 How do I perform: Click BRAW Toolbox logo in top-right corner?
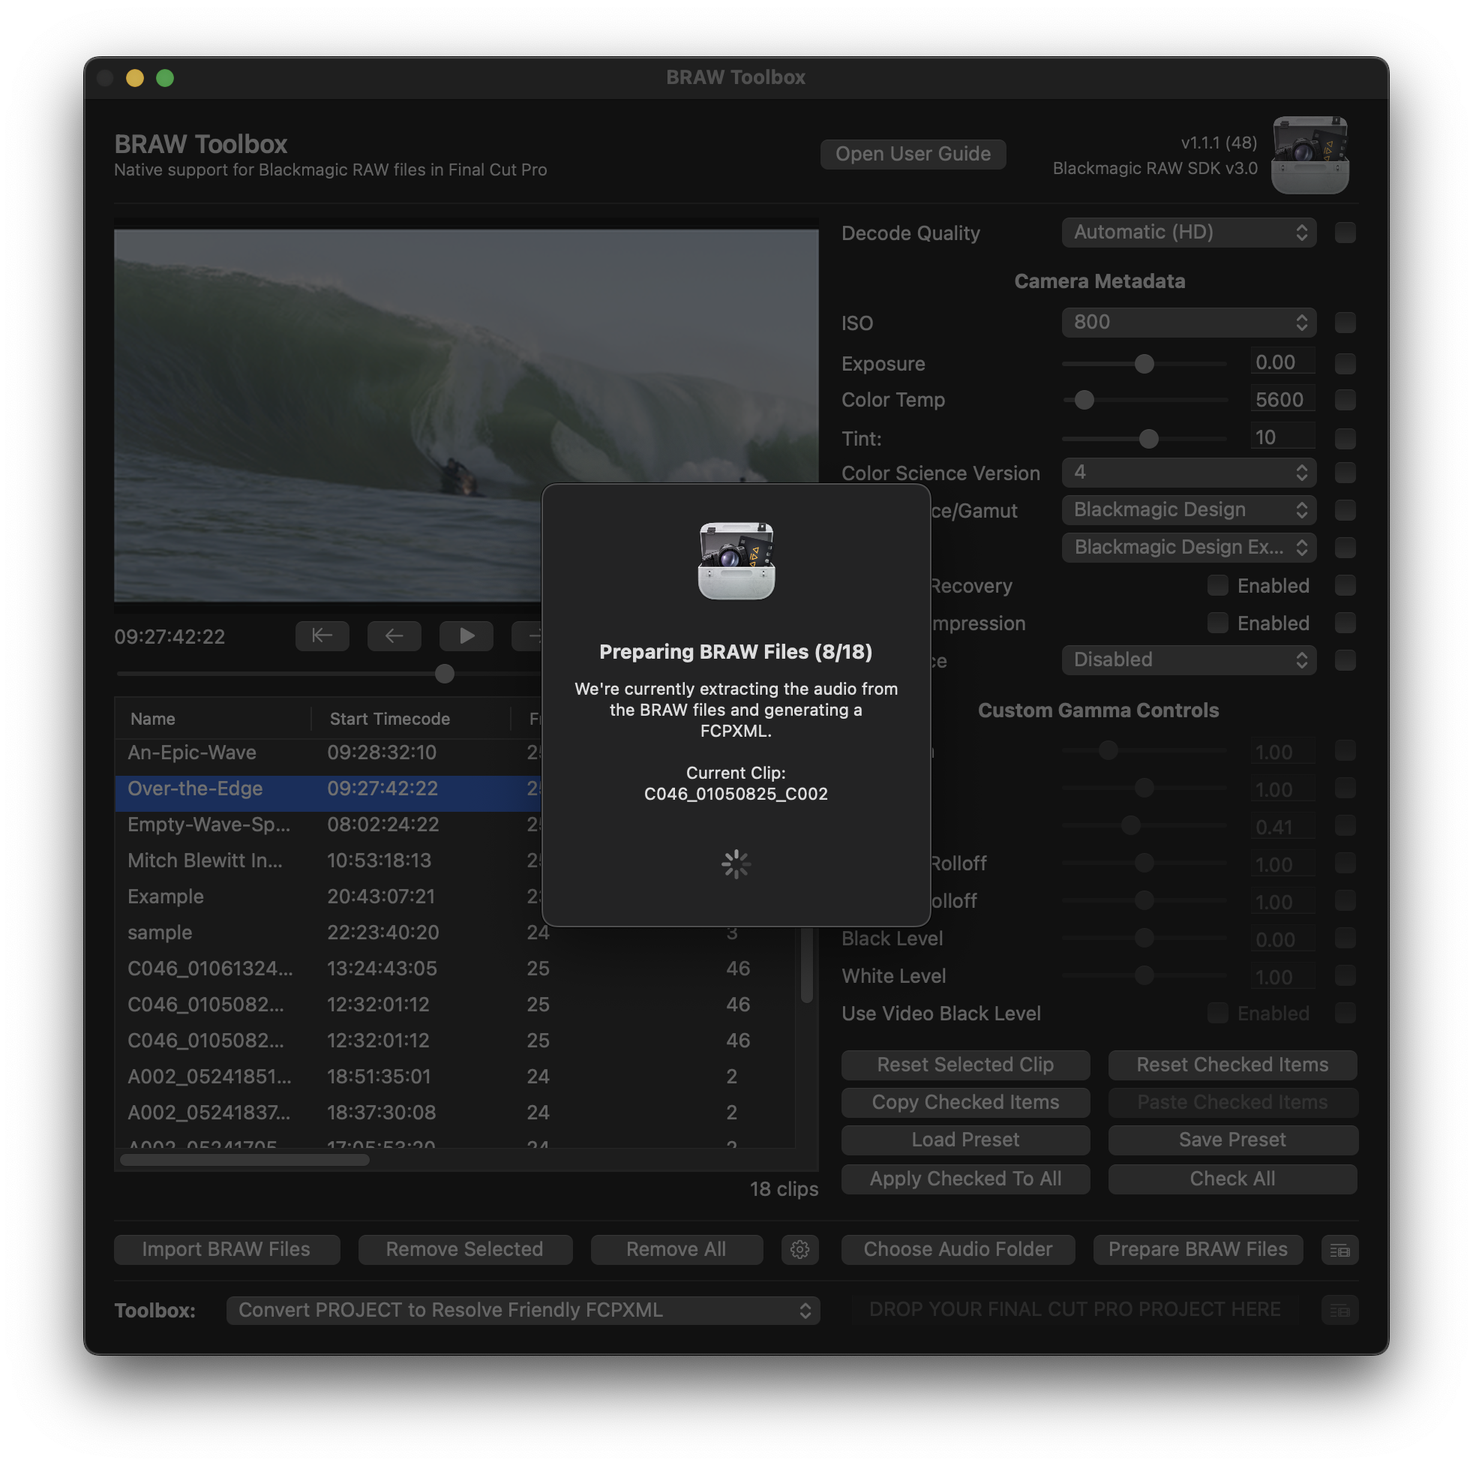click(x=1309, y=155)
